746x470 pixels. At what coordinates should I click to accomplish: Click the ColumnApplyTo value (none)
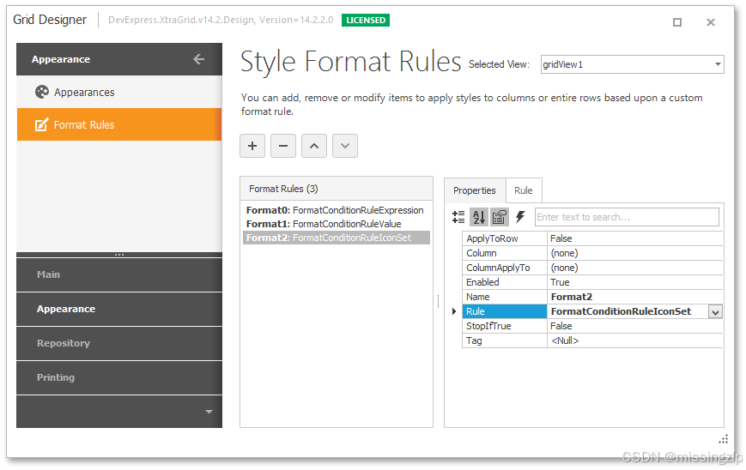(x=564, y=268)
